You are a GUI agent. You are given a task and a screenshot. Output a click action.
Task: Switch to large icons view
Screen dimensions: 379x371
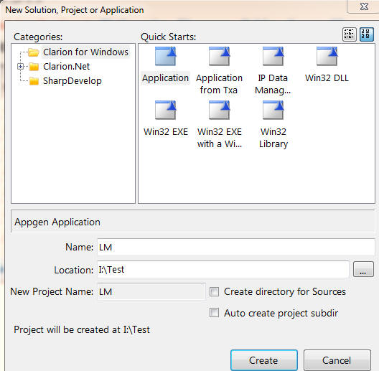tap(367, 34)
